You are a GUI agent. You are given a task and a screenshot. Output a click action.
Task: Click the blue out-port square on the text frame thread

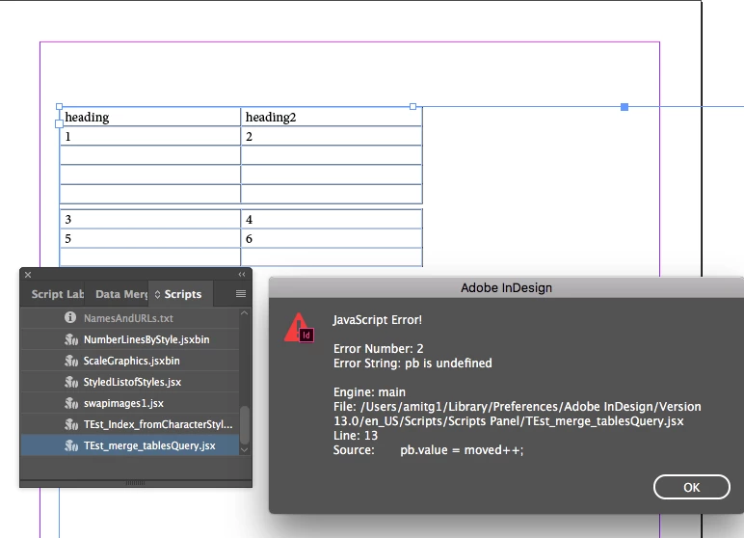pos(624,107)
